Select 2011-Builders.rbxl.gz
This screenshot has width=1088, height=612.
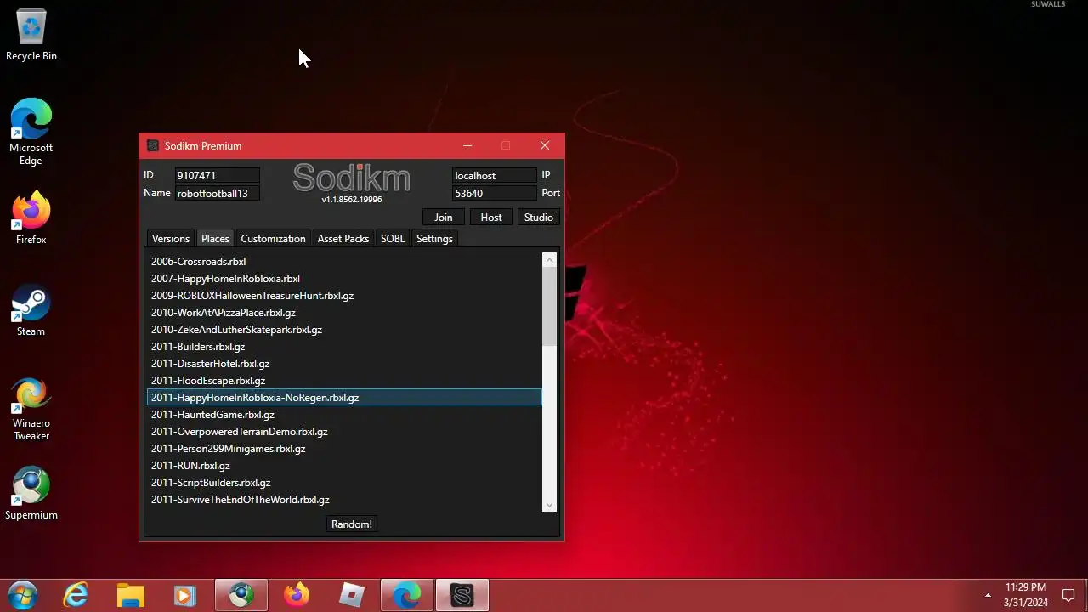pos(344,347)
